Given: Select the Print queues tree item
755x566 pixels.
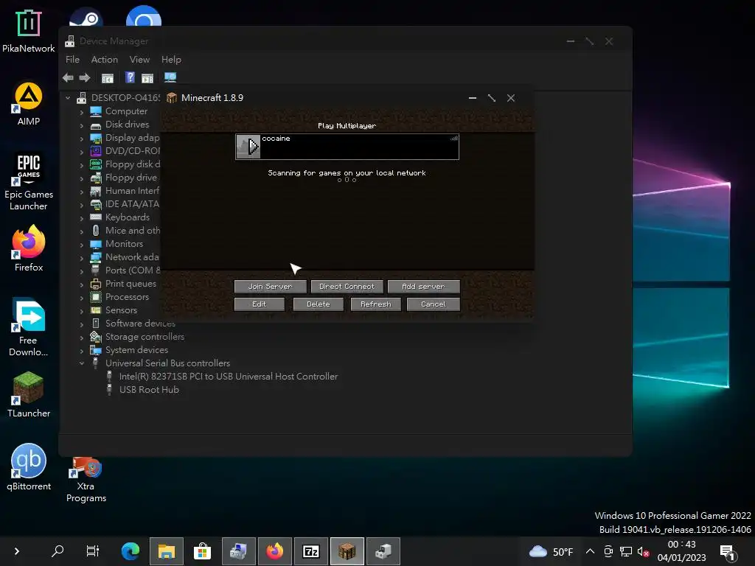Looking at the screenshot, I should [131, 284].
